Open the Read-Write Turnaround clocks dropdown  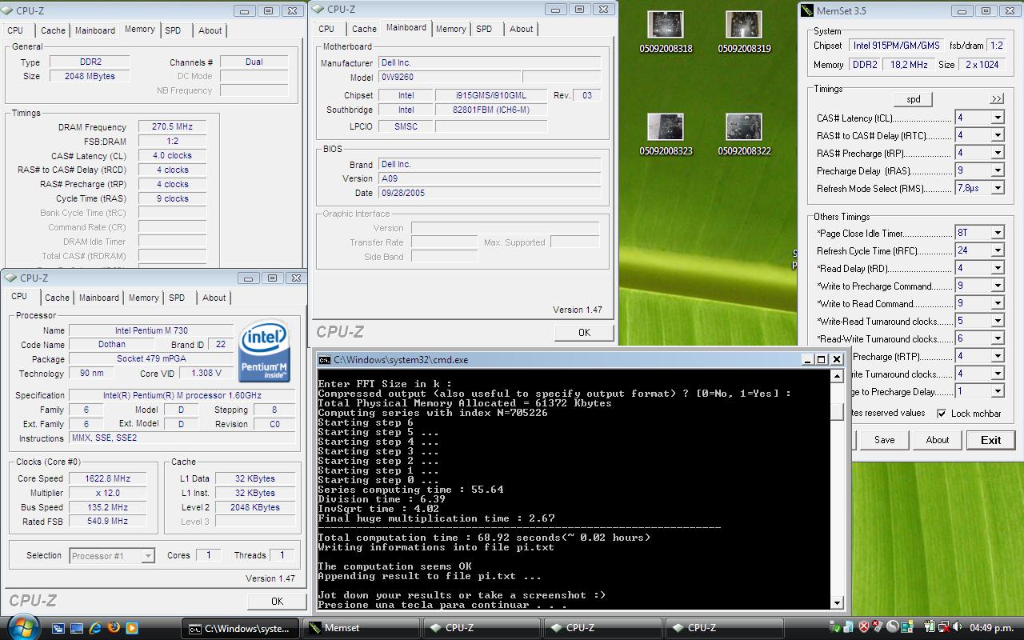(997, 338)
